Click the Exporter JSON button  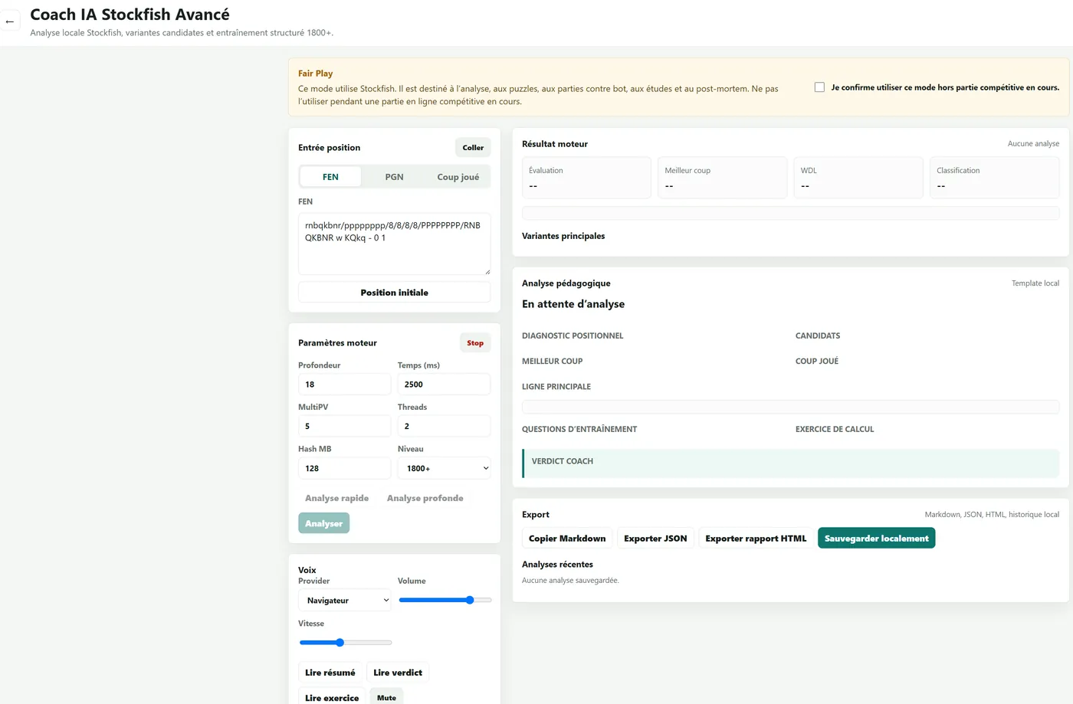655,539
